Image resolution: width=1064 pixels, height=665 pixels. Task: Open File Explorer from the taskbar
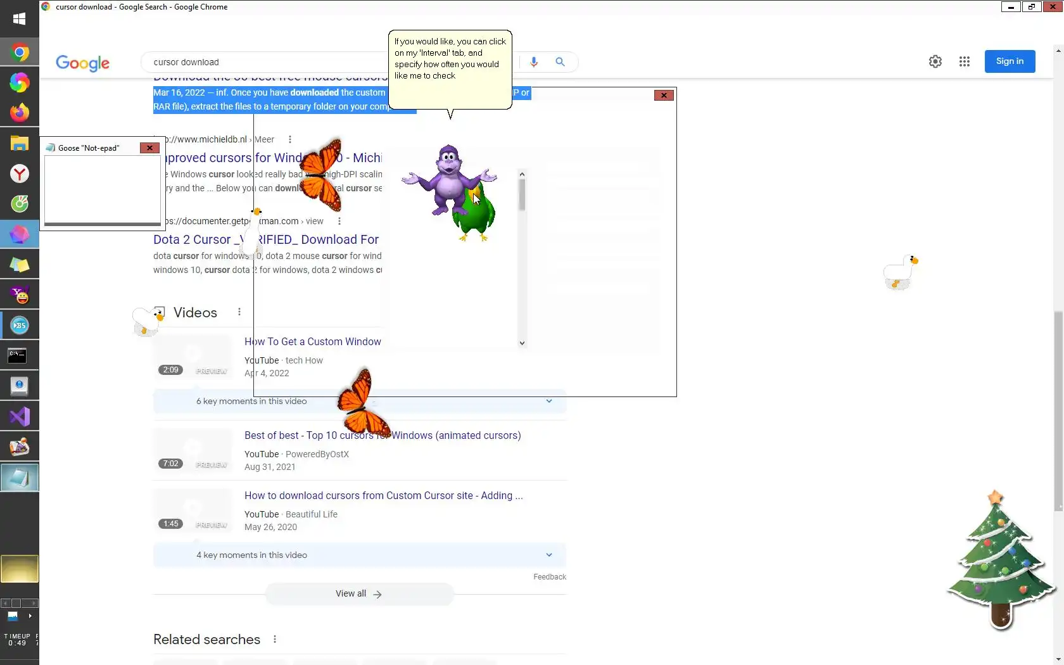click(x=19, y=143)
